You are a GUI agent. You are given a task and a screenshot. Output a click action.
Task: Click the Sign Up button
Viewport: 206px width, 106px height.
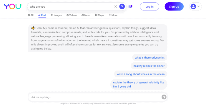pyautogui.click(x=174, y=6)
